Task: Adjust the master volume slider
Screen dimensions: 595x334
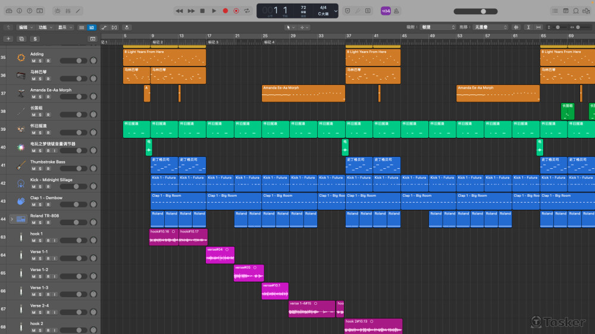Action: (475, 11)
